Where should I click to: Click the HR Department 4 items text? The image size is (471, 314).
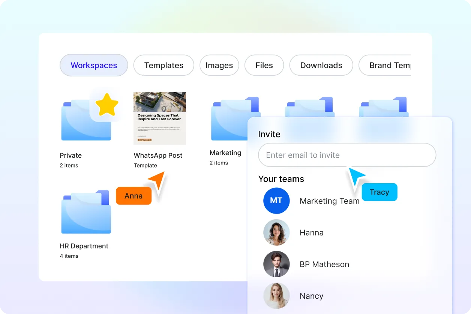pos(69,256)
